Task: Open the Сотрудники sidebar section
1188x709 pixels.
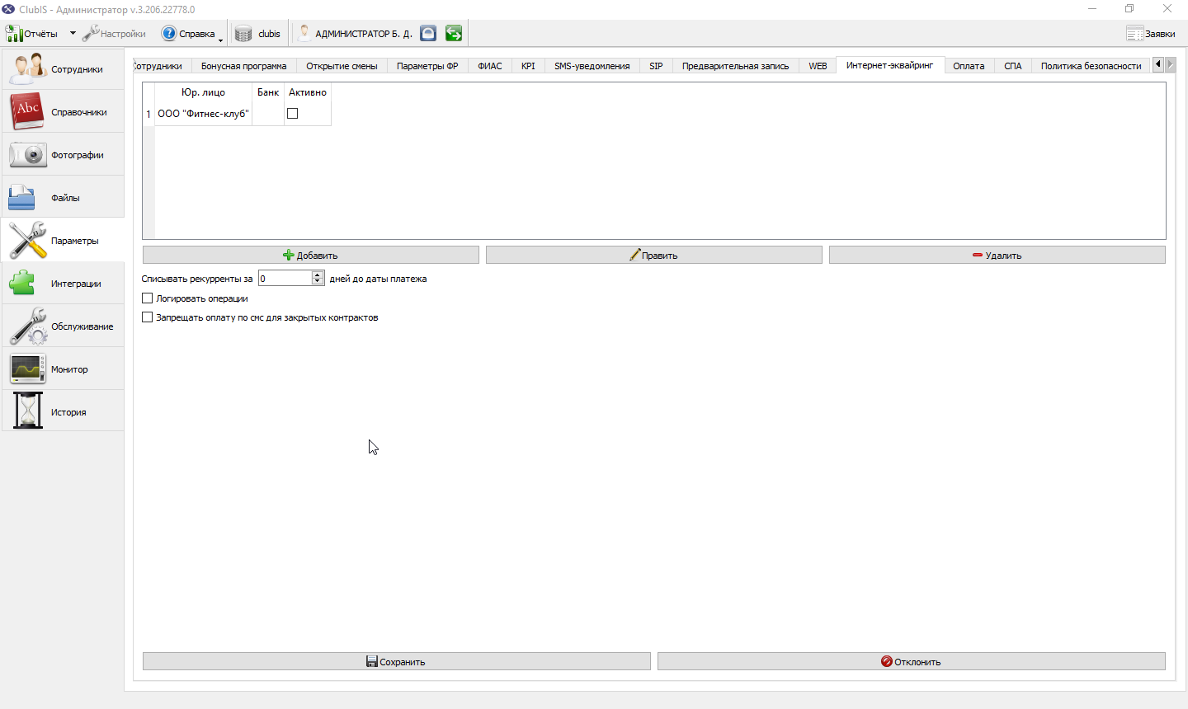Action: pyautogui.click(x=63, y=69)
